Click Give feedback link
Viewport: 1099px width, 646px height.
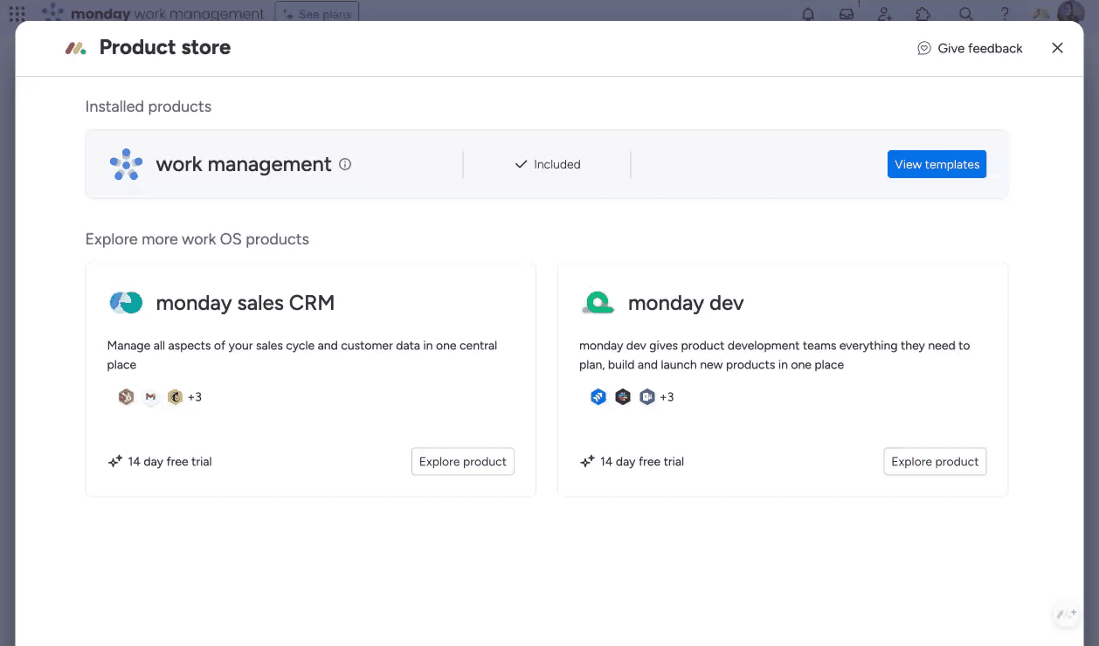[x=970, y=48]
